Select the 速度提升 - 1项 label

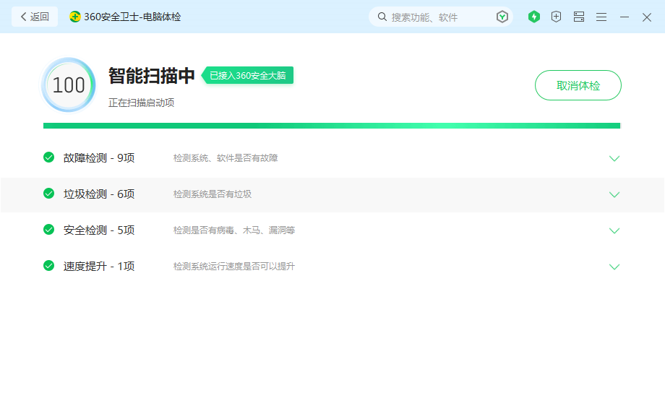[x=99, y=266]
